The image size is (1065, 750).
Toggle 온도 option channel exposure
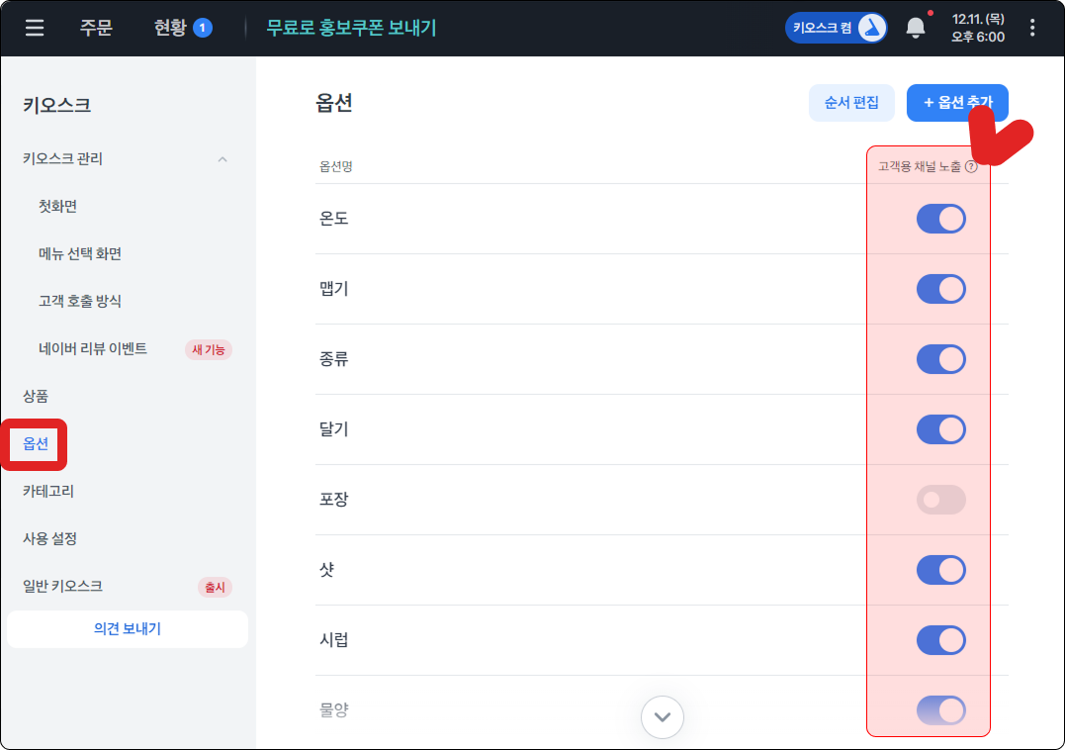(940, 219)
